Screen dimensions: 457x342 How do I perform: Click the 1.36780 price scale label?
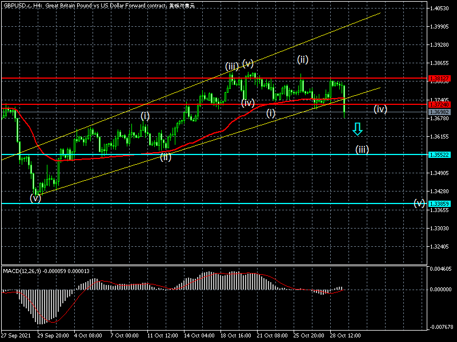coord(439,119)
